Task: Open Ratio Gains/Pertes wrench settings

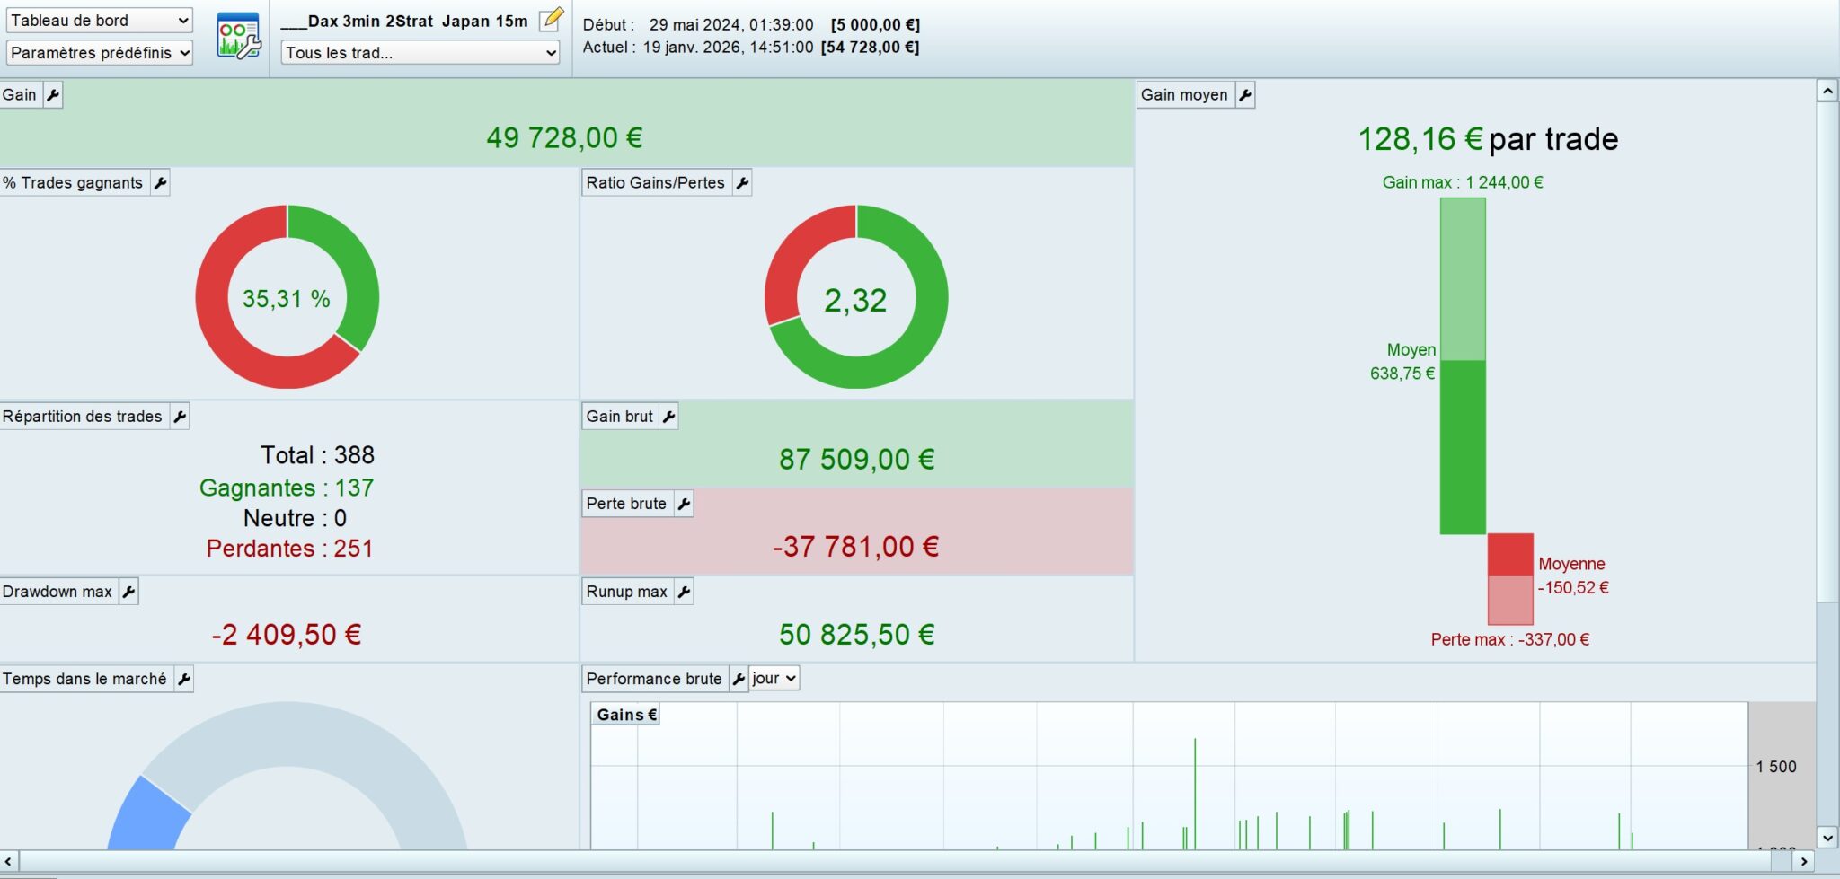Action: coord(742,183)
